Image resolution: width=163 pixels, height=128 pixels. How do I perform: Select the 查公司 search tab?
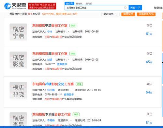click(69, 4)
